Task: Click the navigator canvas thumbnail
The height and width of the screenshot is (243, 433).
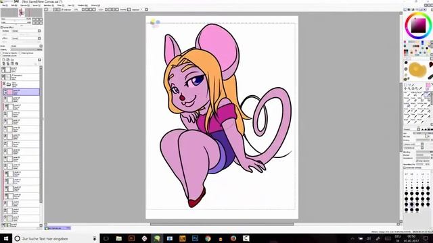Action: point(22,13)
